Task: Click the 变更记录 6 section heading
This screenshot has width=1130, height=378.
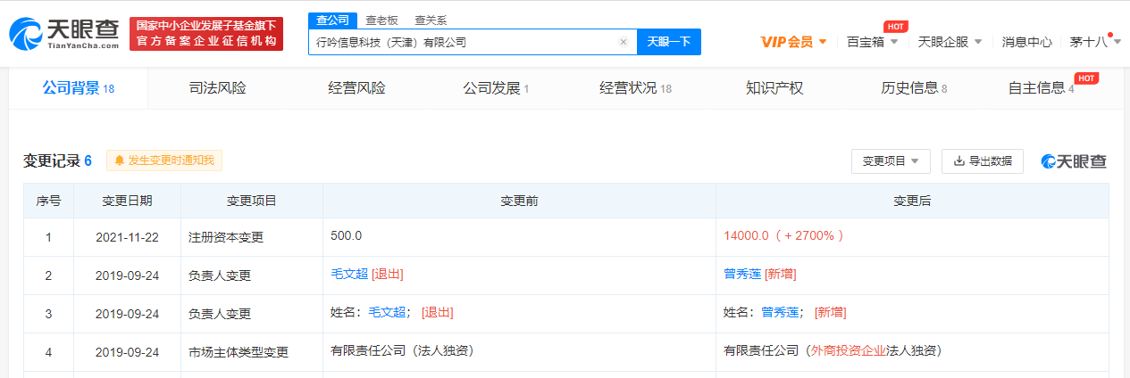Action: [x=57, y=161]
